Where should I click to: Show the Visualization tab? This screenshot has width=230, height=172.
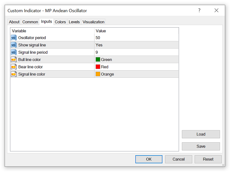click(93, 22)
